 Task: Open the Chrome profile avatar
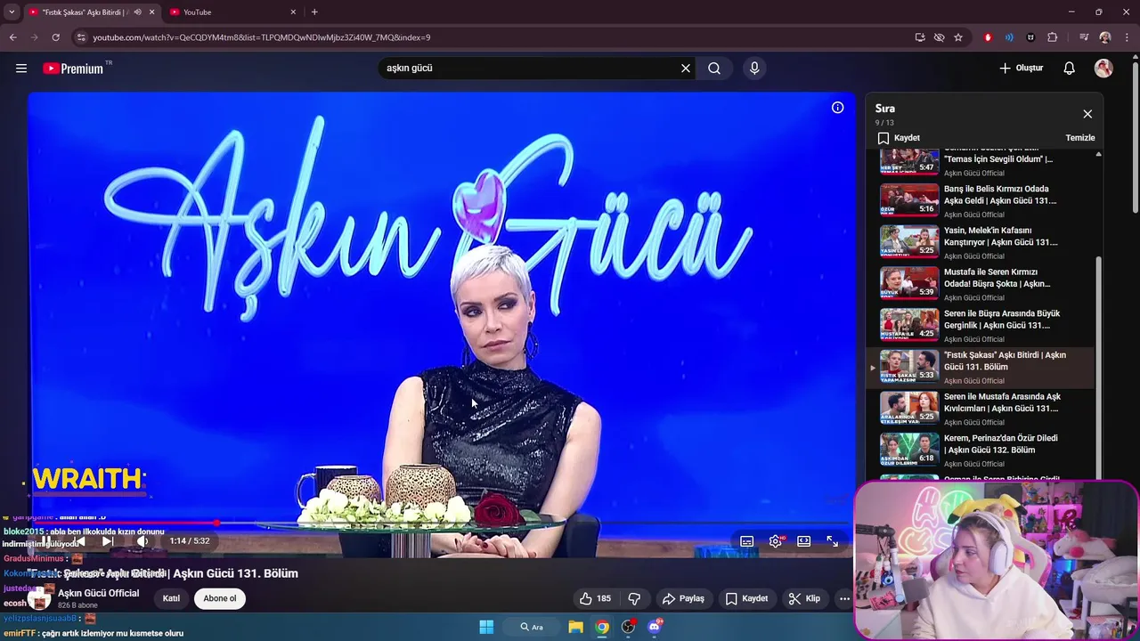1105,37
